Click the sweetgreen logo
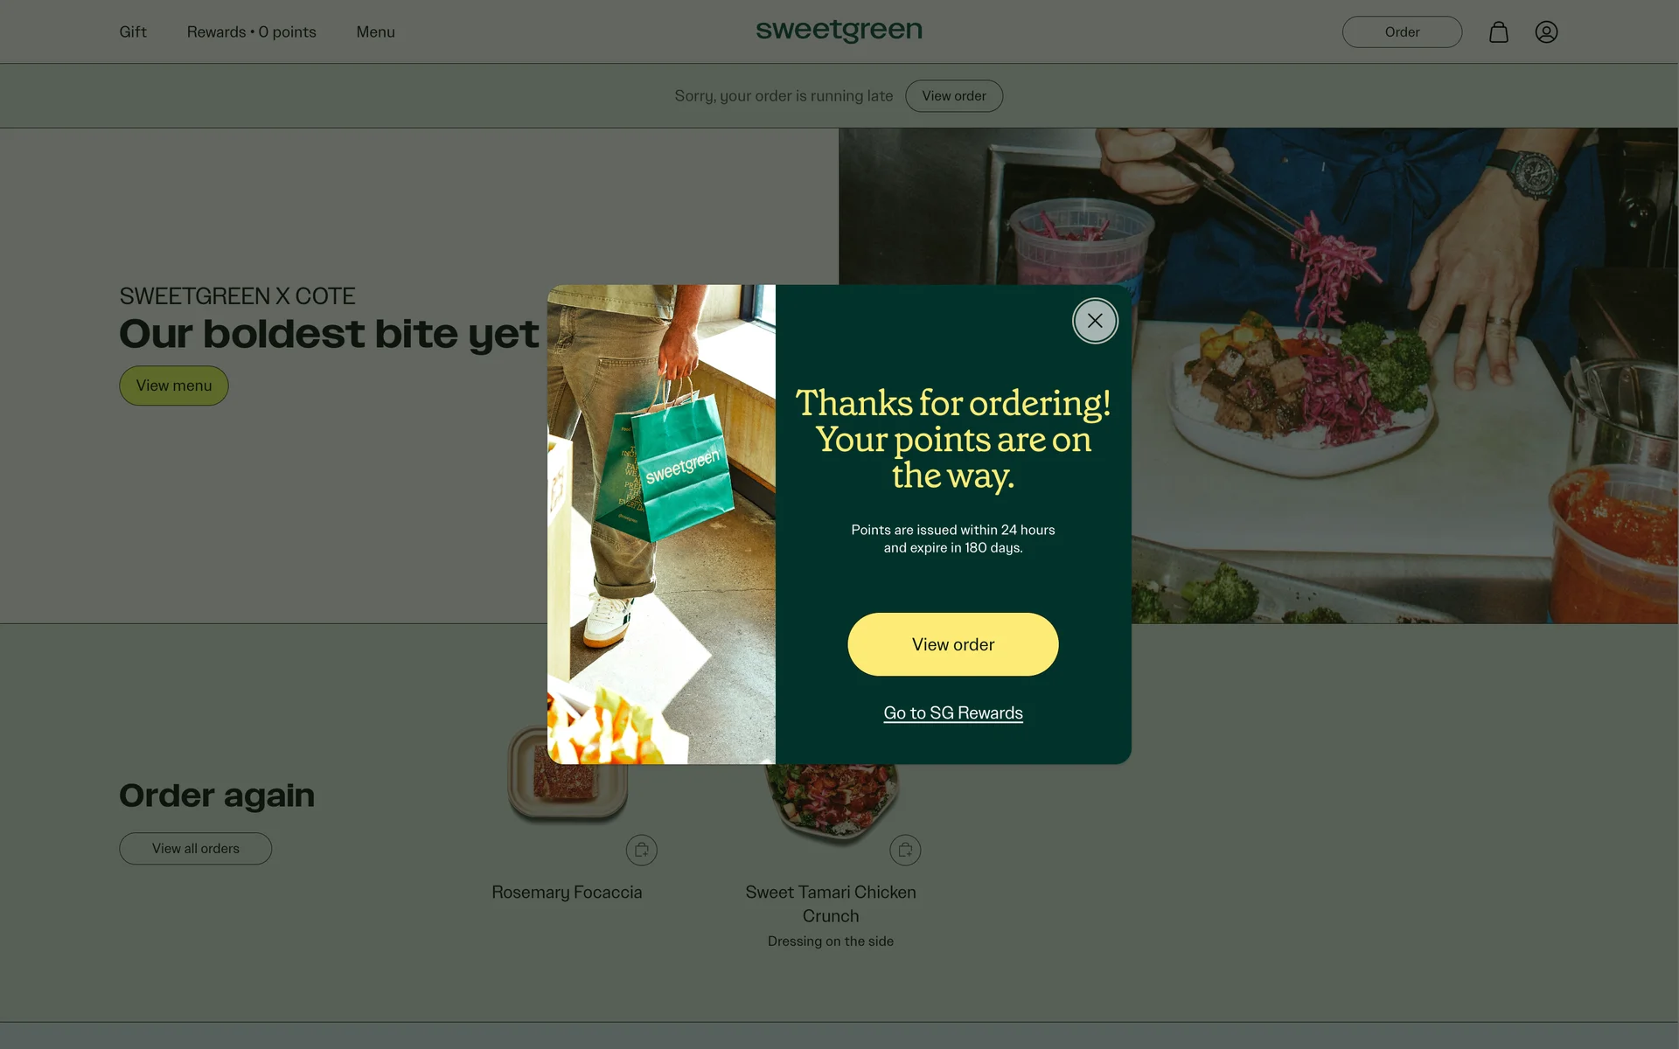Screen dimensions: 1679x1049 click(x=839, y=31)
